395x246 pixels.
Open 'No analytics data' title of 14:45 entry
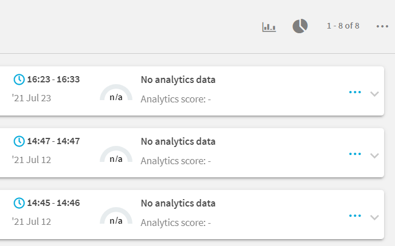click(178, 203)
